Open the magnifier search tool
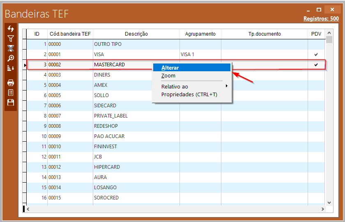 (x=11, y=58)
